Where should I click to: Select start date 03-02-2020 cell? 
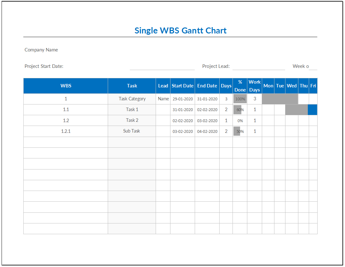click(183, 132)
